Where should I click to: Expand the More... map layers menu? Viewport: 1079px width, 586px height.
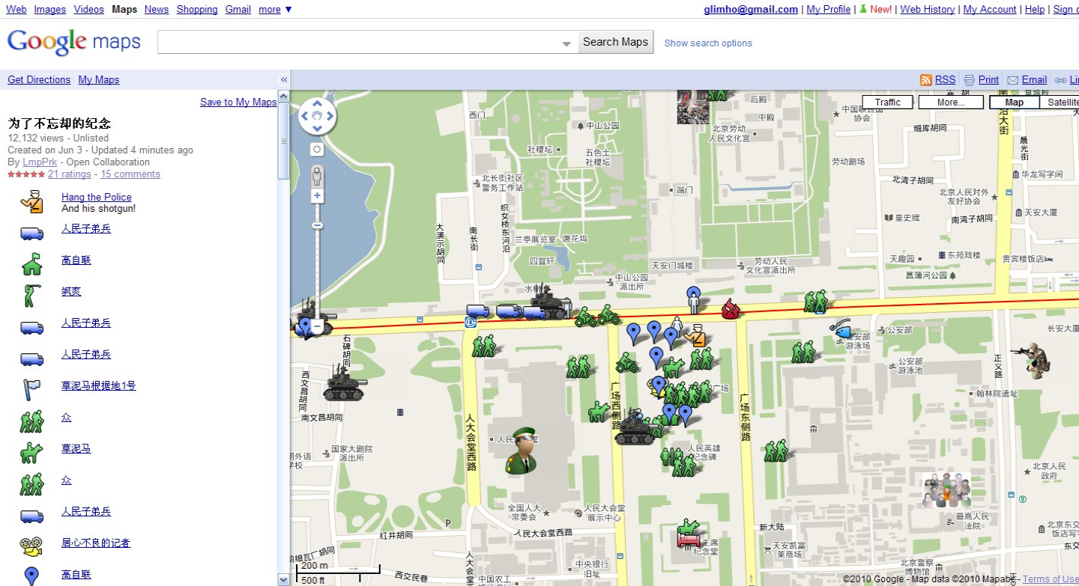click(x=950, y=103)
